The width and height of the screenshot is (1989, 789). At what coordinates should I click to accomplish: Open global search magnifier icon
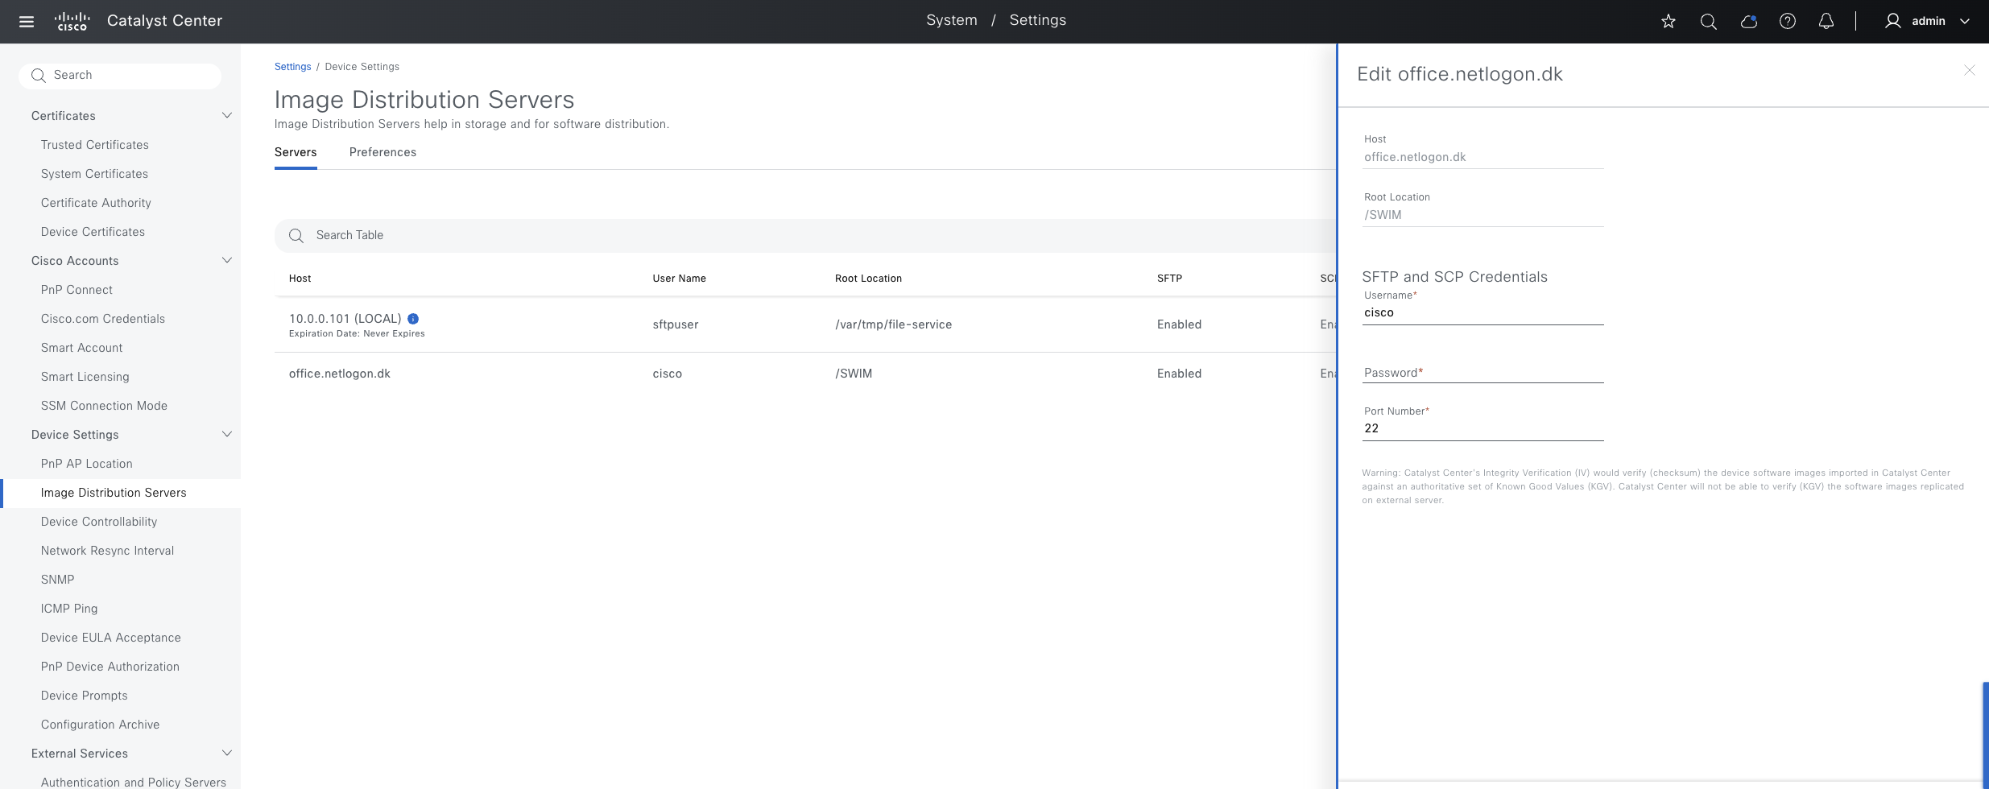pyautogui.click(x=1708, y=22)
